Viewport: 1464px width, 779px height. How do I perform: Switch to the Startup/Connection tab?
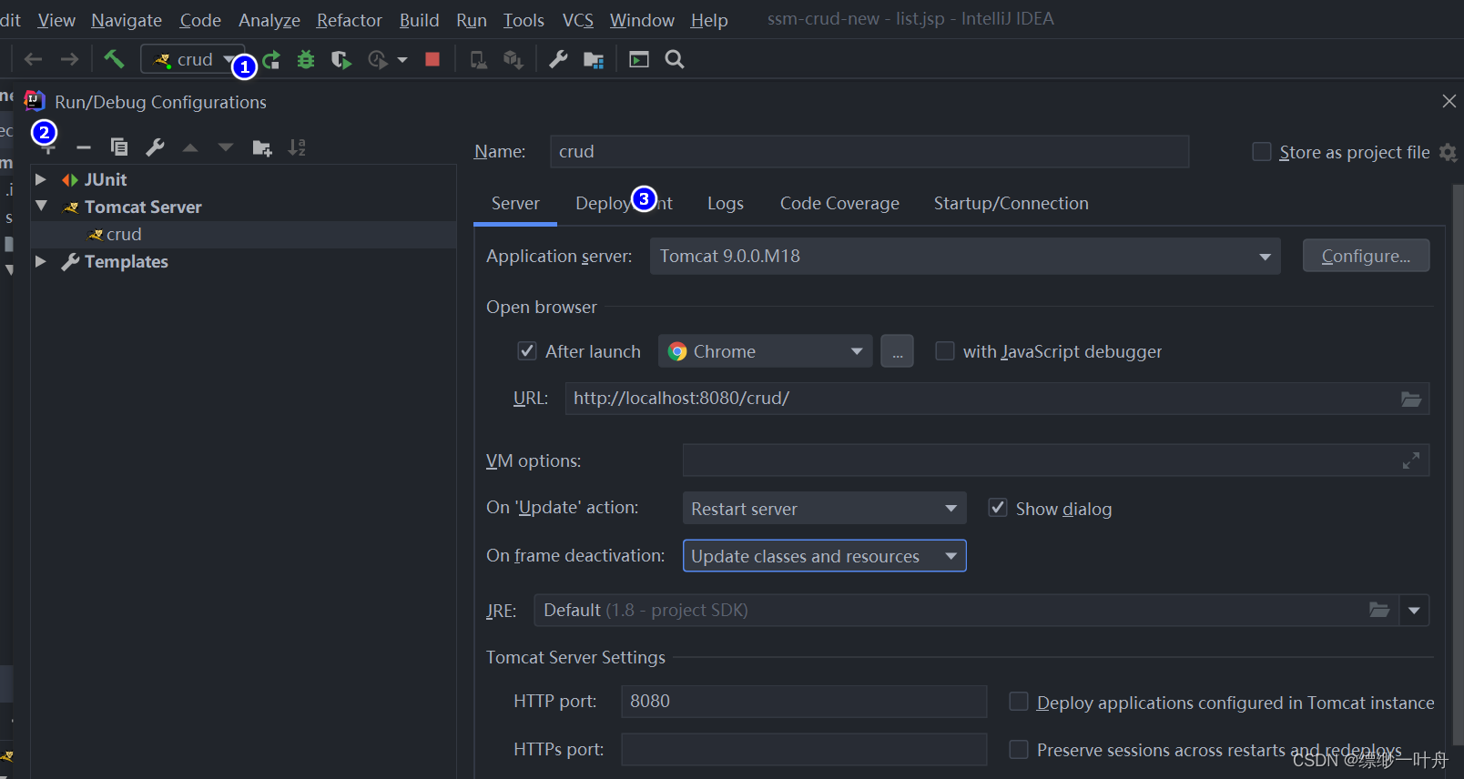pyautogui.click(x=1011, y=204)
